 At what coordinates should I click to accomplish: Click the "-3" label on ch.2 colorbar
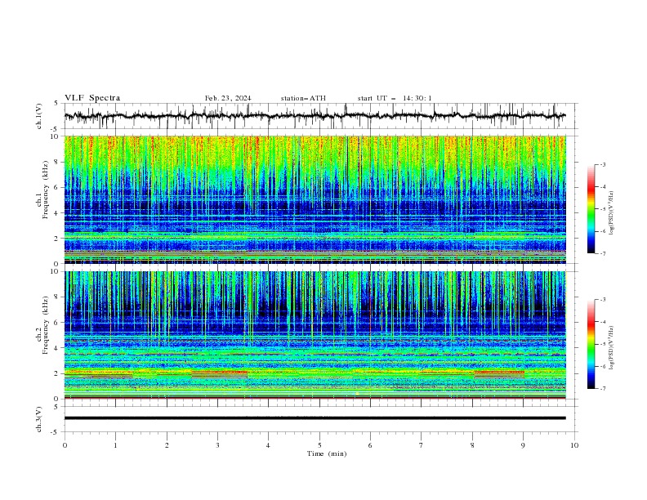(603, 300)
